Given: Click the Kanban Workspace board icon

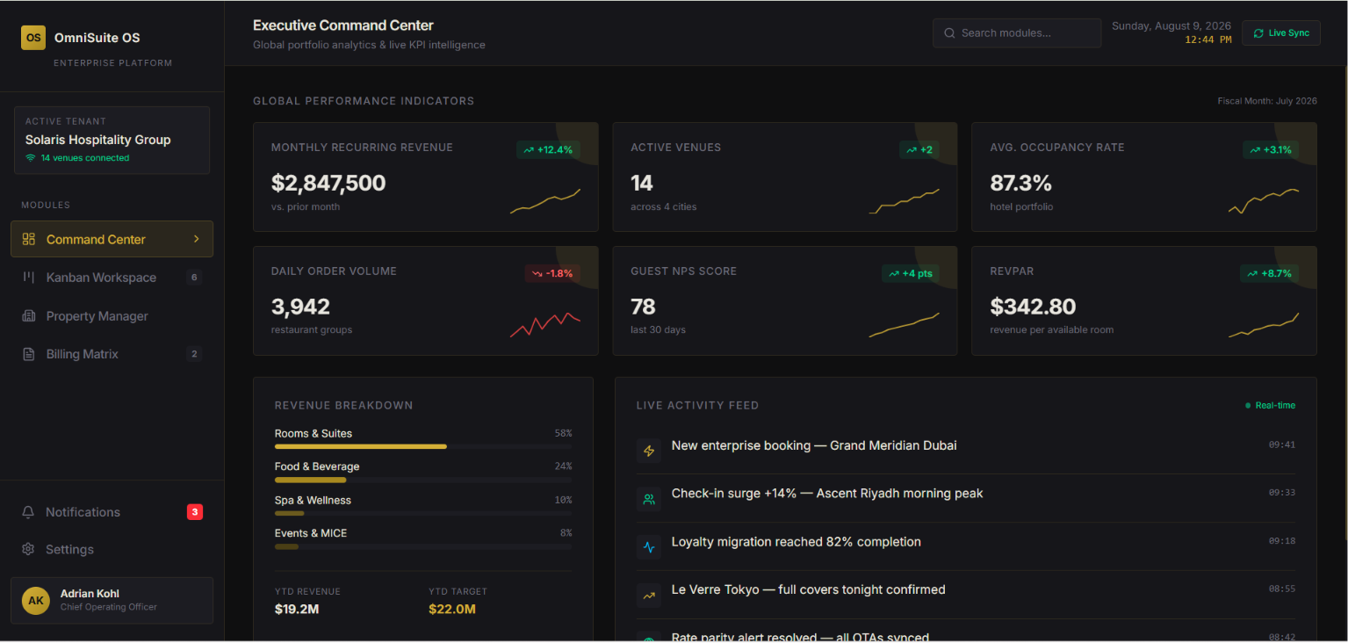Looking at the screenshot, I should tap(29, 278).
